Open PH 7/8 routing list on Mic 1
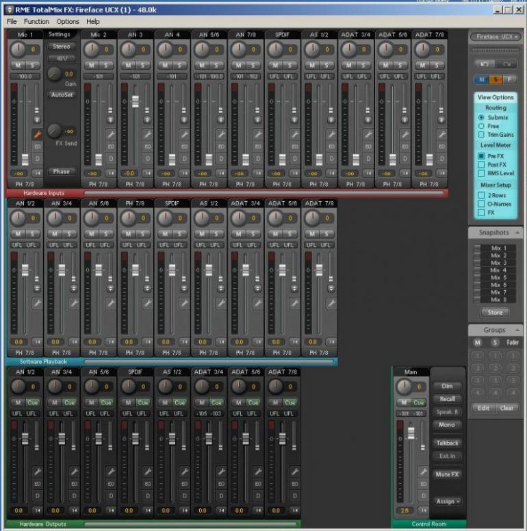The image size is (527, 531). (x=25, y=185)
